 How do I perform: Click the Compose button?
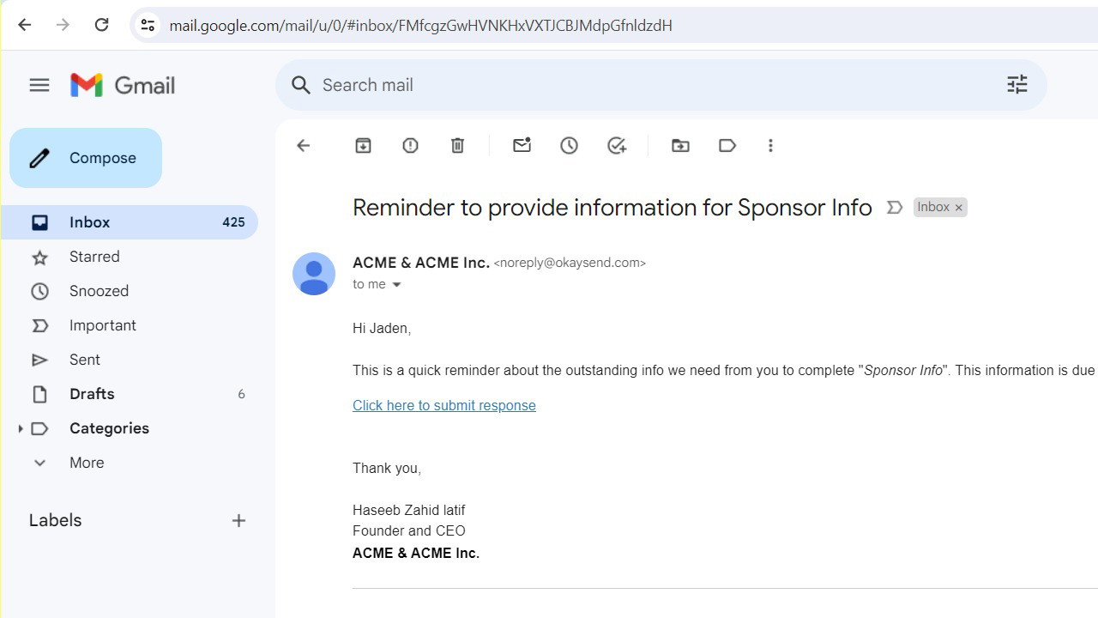click(x=86, y=158)
